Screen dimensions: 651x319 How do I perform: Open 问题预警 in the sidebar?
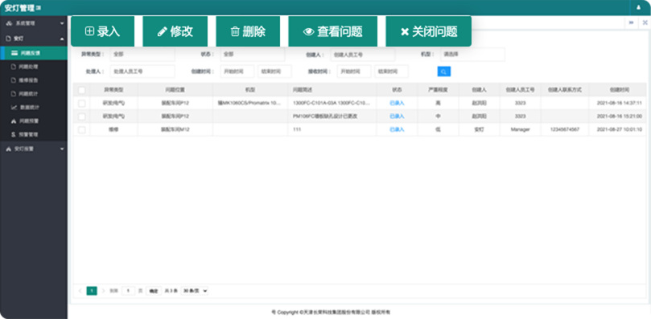click(34, 121)
